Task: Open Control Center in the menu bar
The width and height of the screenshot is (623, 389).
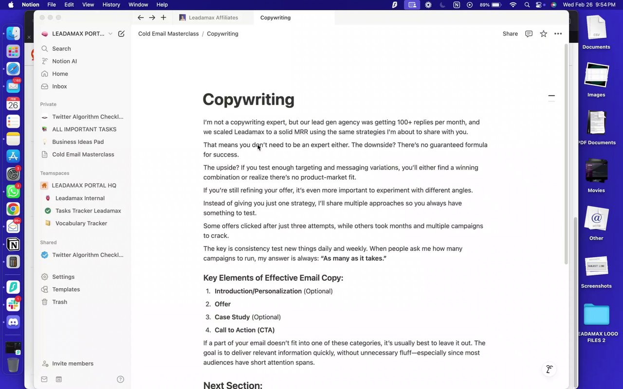Action: point(539,4)
